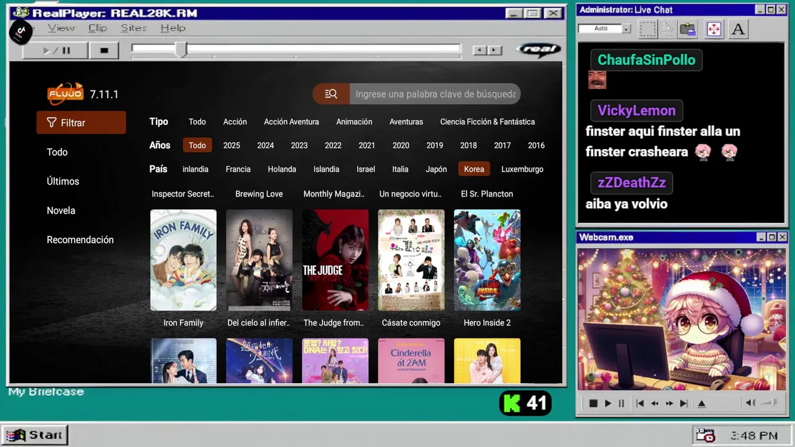795x447 pixels.
Task: Filter by country Holanda
Action: pyautogui.click(x=282, y=169)
